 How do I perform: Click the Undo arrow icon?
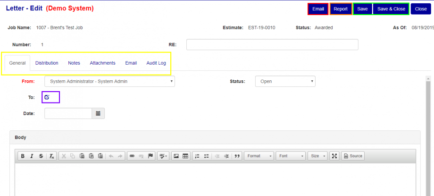coord(111,156)
